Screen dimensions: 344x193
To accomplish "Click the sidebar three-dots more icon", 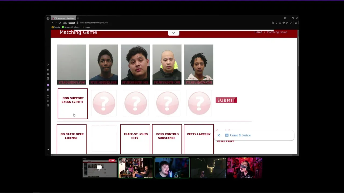I will click(x=48, y=154).
